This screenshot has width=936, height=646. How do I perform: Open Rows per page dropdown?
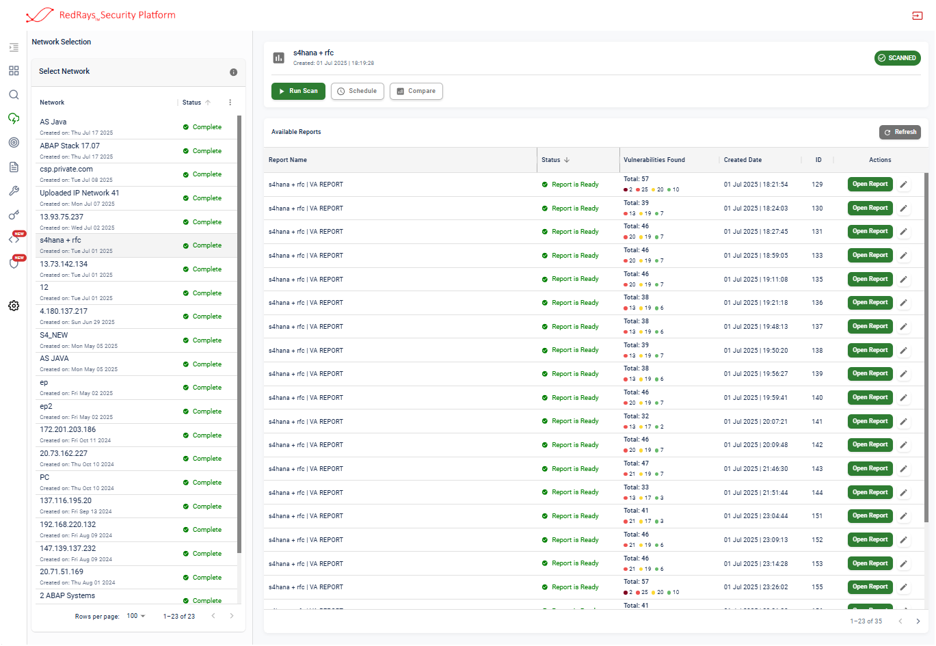coord(136,616)
